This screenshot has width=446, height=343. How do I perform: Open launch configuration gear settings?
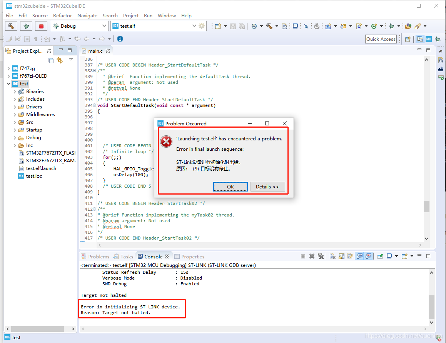point(202,26)
